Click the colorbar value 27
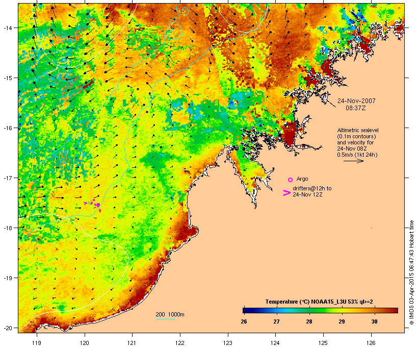 (x=276, y=321)
